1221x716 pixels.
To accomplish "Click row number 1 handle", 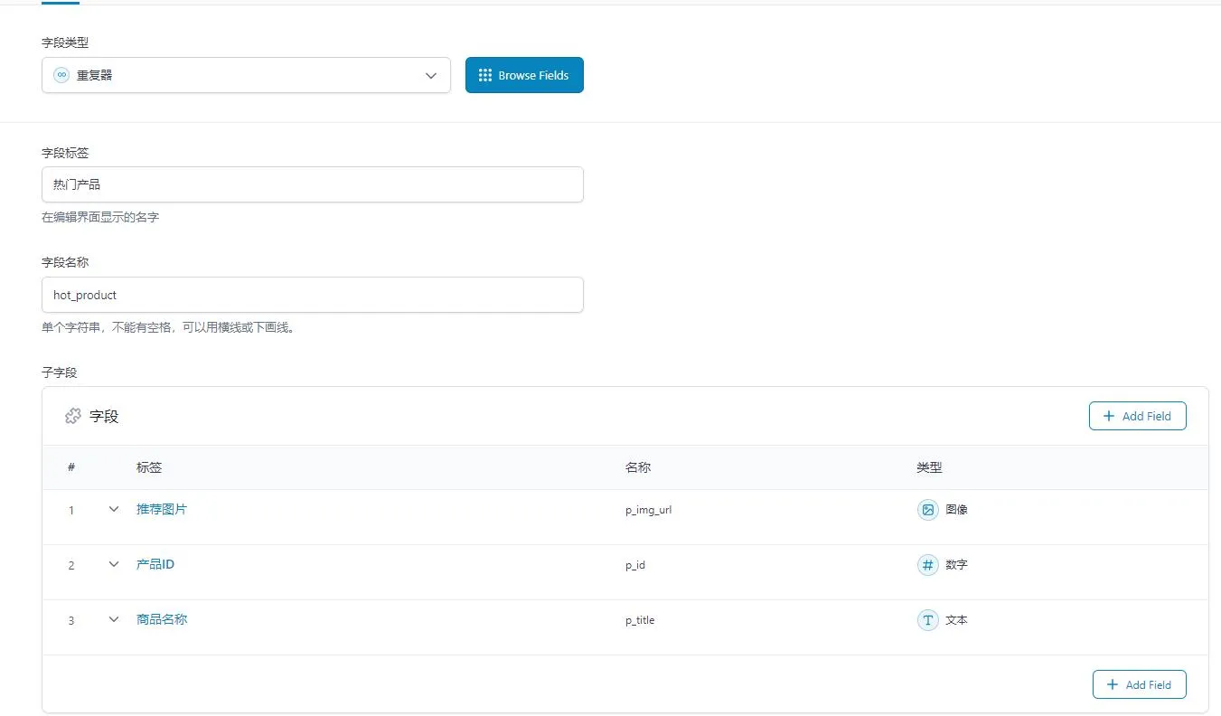I will 71,511.
